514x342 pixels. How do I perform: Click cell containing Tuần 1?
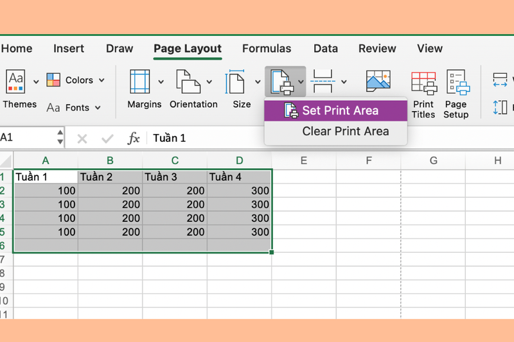[x=46, y=176]
